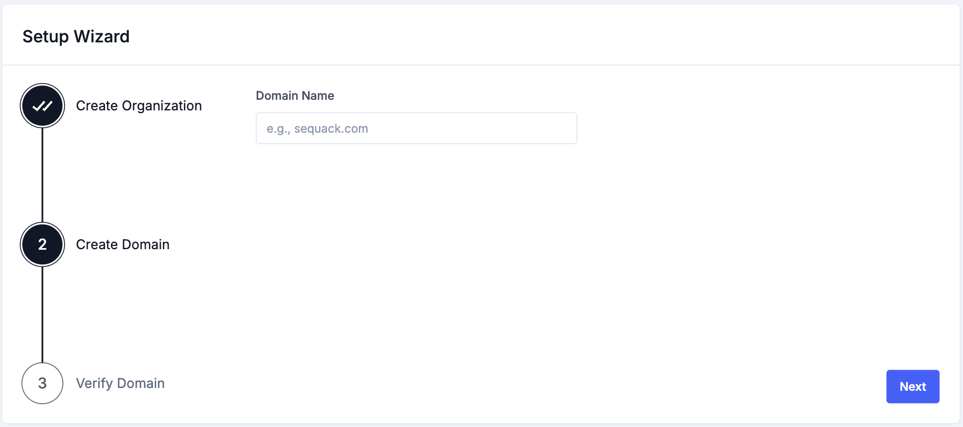Click the connector line between steps 1 and 2
963x427 pixels.
coord(42,176)
